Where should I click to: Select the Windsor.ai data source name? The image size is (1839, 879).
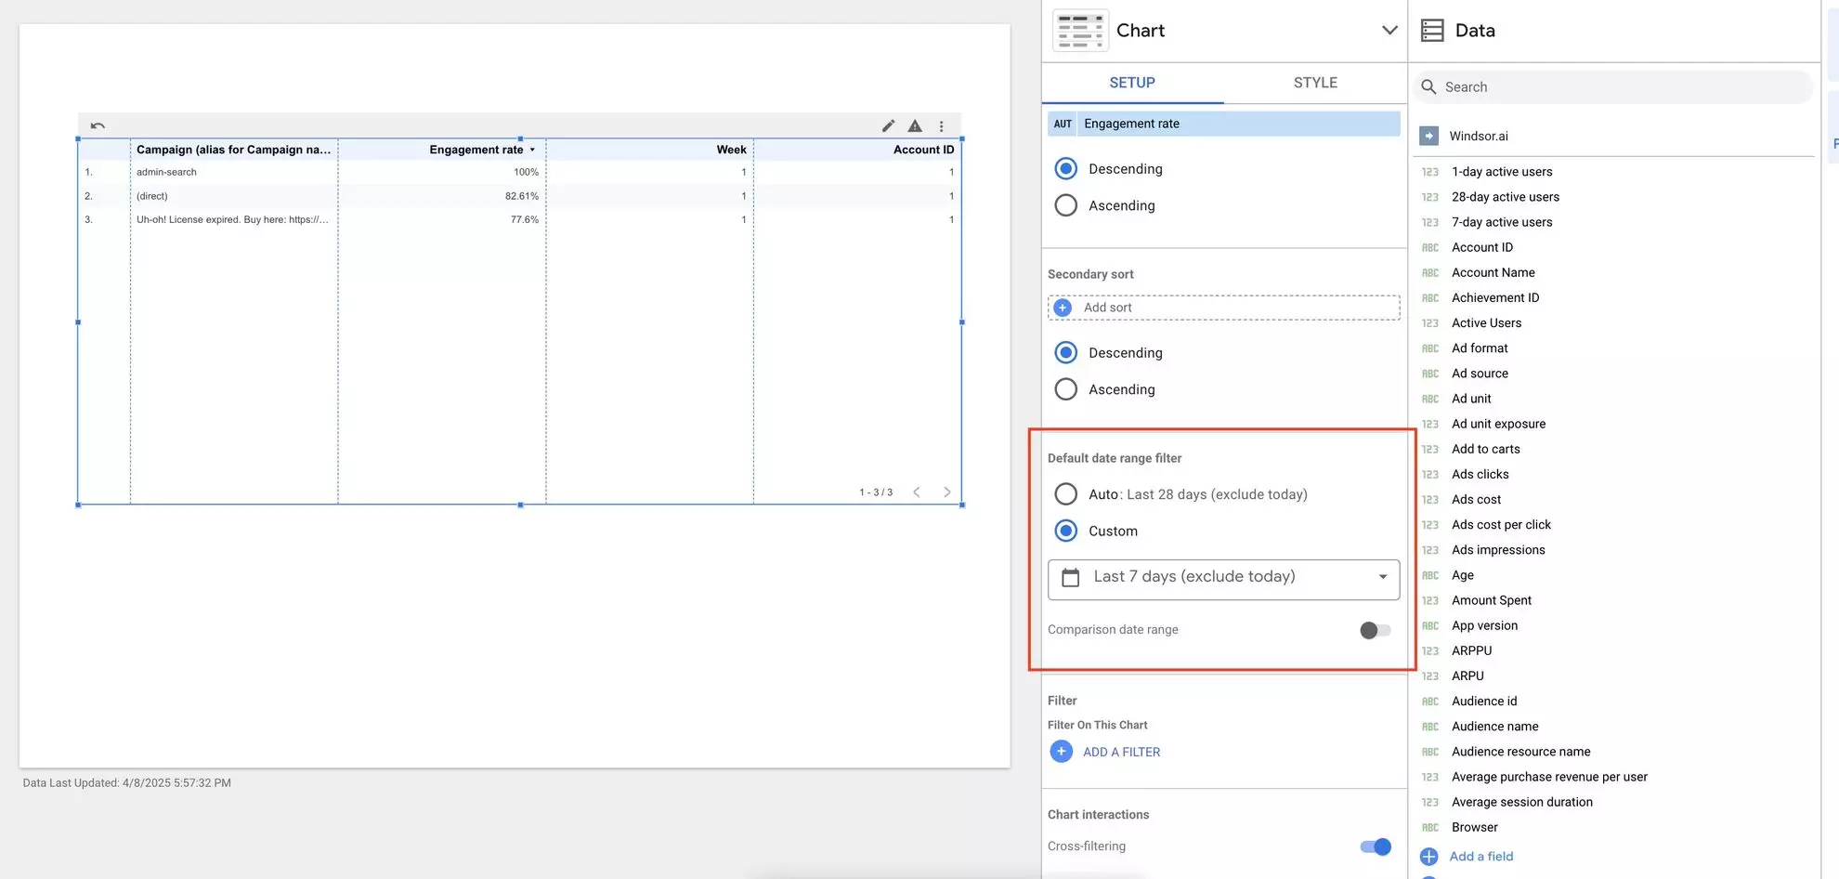(x=1479, y=136)
